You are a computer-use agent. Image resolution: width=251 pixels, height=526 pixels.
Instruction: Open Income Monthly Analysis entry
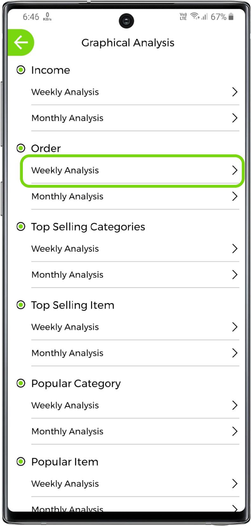click(x=67, y=118)
